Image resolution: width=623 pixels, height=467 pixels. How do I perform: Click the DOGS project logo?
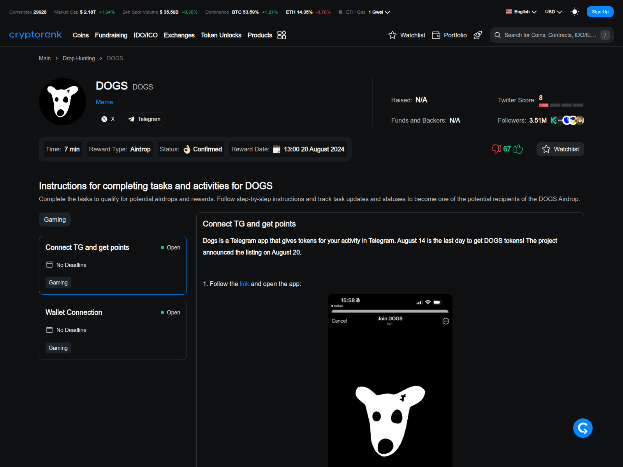tap(63, 102)
